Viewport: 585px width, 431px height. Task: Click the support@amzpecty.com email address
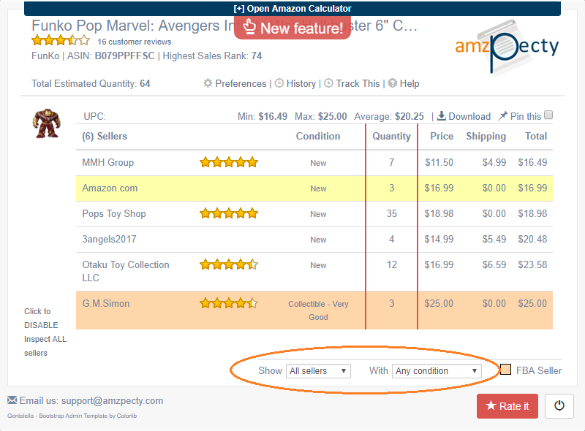coord(112,401)
